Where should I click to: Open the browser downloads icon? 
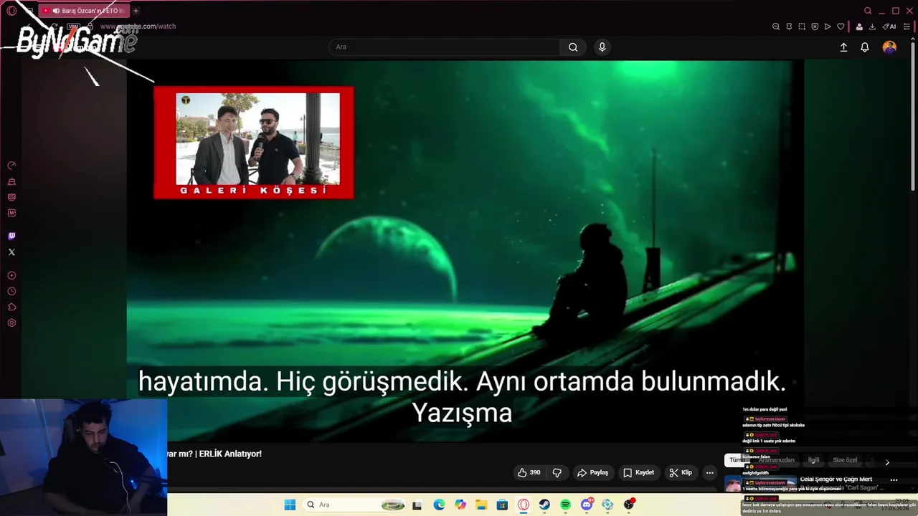(x=872, y=27)
